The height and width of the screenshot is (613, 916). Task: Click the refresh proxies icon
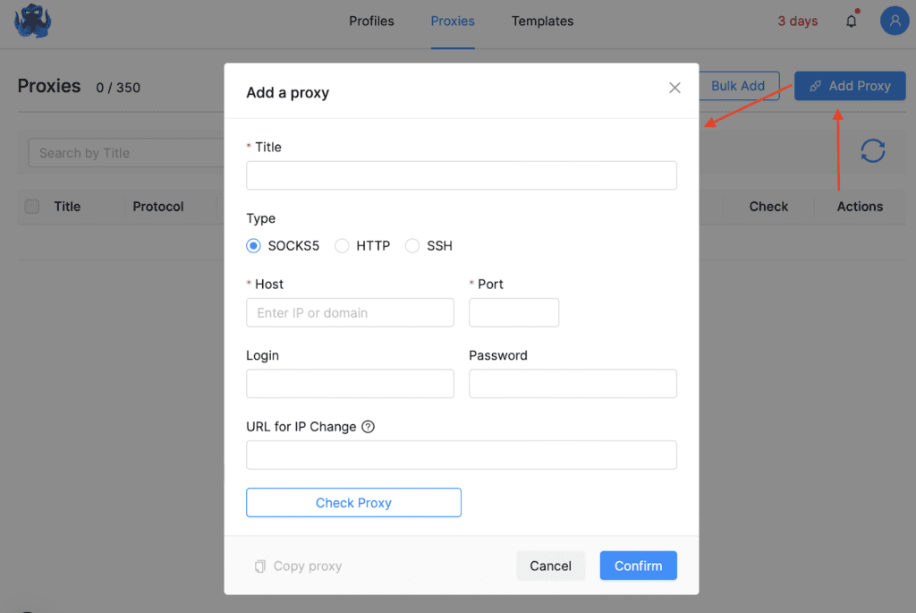point(873,150)
